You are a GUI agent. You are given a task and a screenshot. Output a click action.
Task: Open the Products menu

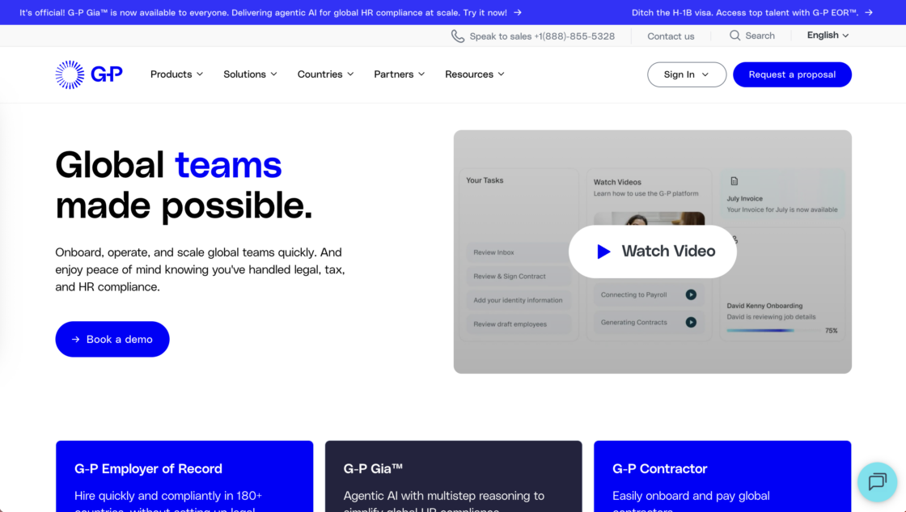[176, 74]
